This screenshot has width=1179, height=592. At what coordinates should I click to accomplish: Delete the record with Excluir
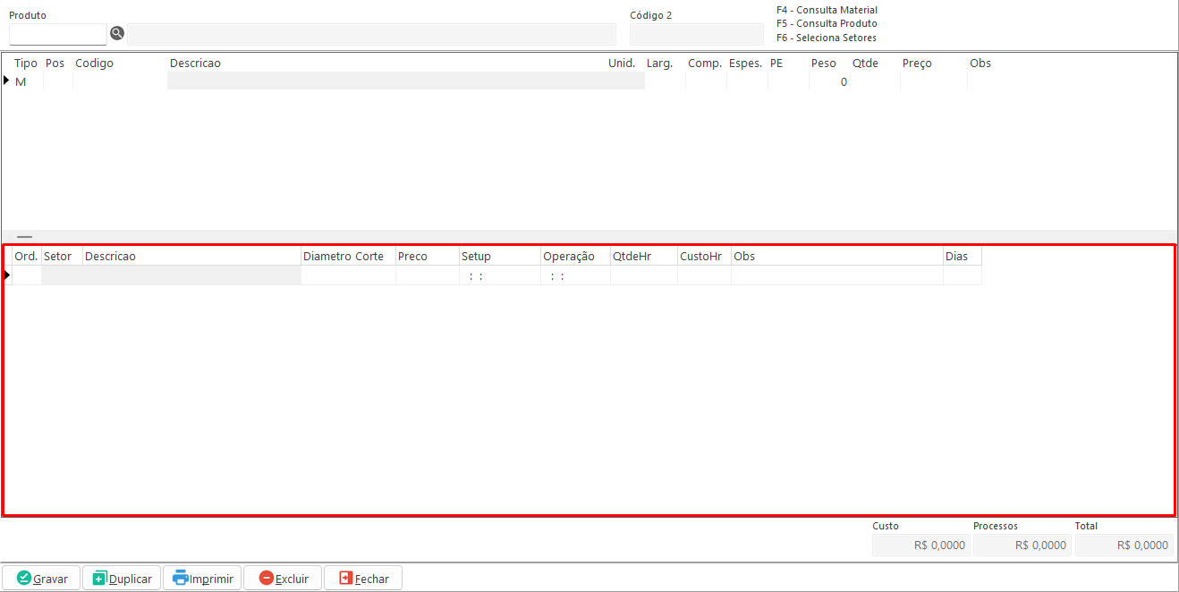click(283, 578)
